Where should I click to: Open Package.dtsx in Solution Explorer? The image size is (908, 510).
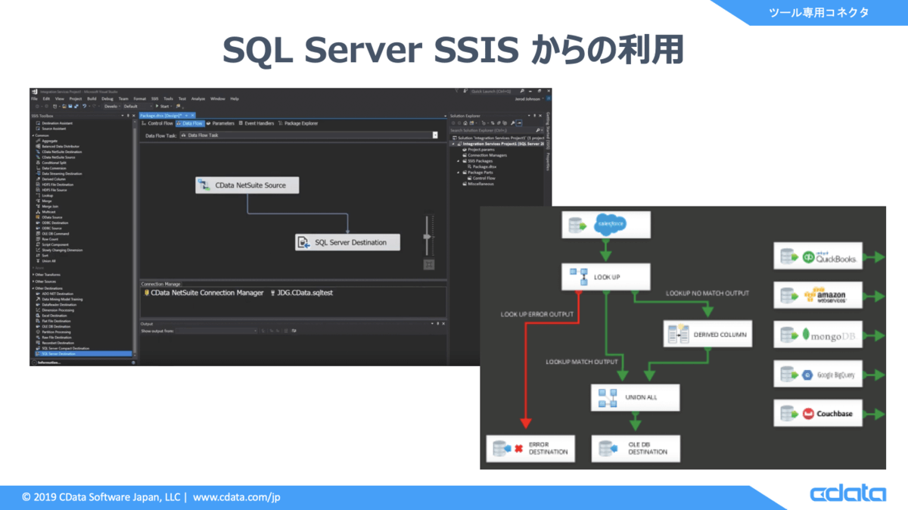[x=482, y=166]
